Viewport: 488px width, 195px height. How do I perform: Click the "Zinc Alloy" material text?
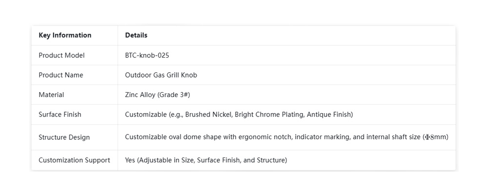pyautogui.click(x=140, y=95)
